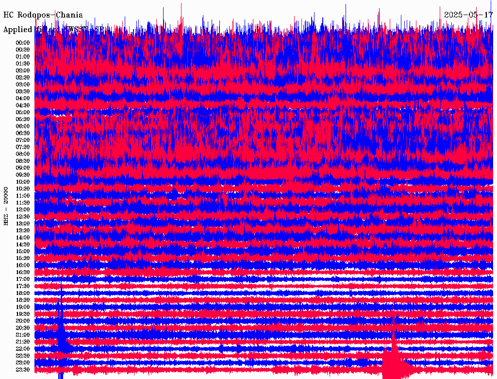The height and width of the screenshot is (379, 497).
Task: Click the date label 2025-05-17
Action: [468, 15]
